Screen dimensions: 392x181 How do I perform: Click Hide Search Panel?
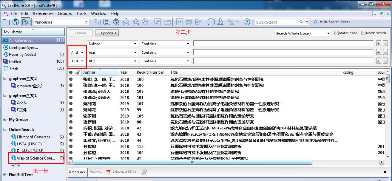[x=332, y=22]
